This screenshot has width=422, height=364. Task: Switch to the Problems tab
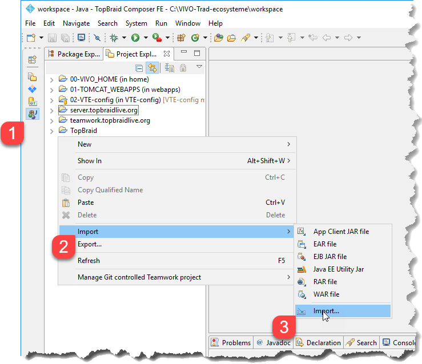click(231, 342)
